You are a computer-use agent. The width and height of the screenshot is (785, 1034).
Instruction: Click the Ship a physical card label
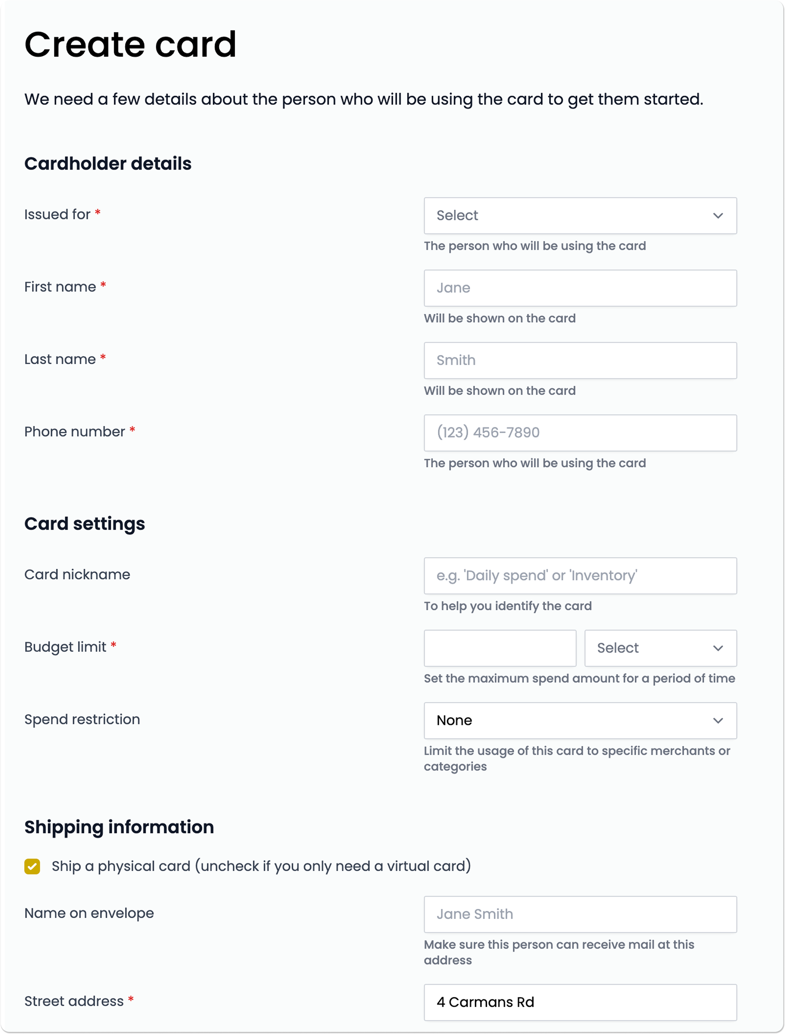[261, 866]
